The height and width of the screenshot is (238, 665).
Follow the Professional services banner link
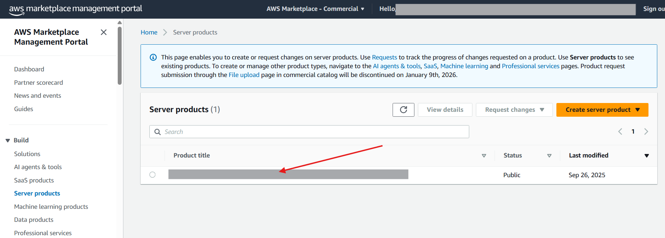tap(530, 66)
